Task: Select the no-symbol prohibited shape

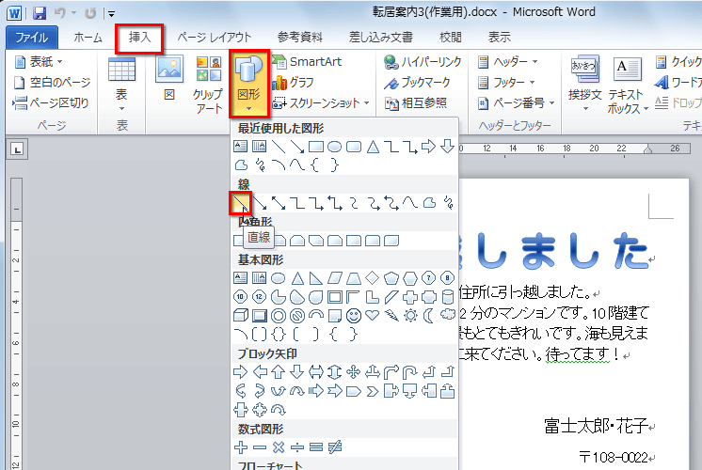Action: [x=297, y=316]
